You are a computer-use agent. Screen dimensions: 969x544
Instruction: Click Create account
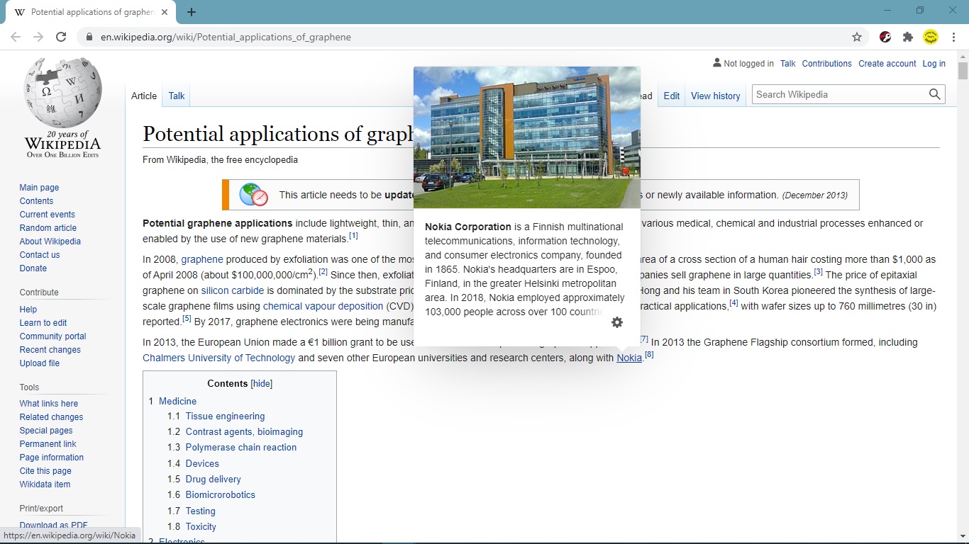(x=887, y=63)
